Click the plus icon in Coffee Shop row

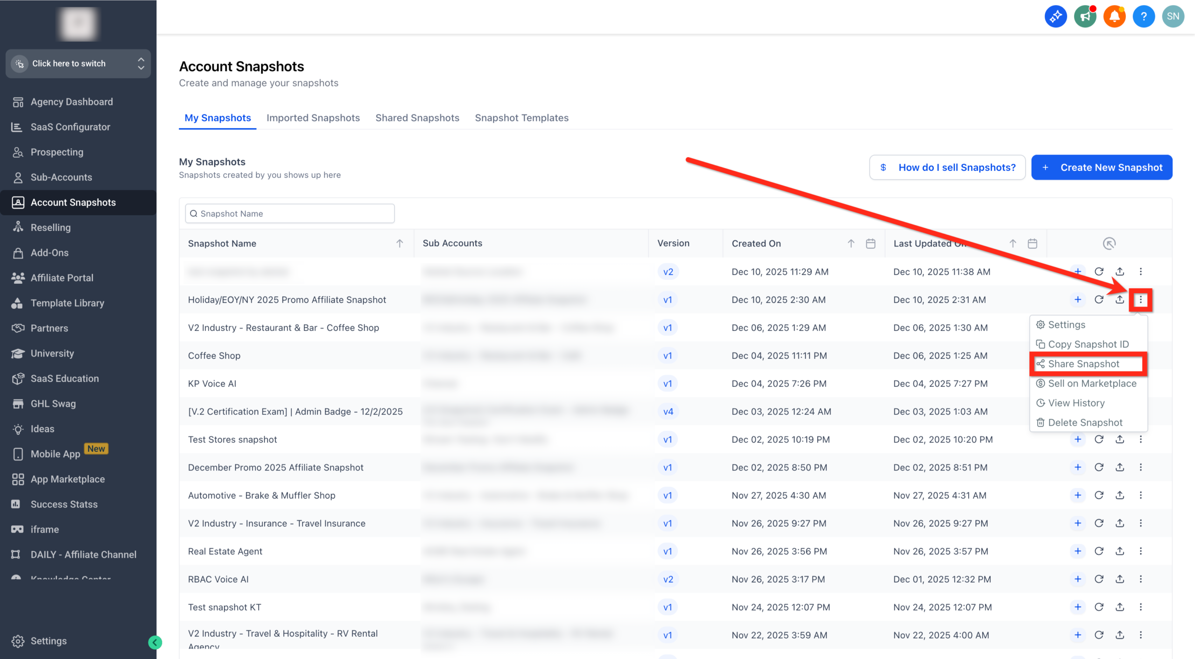[1077, 356]
